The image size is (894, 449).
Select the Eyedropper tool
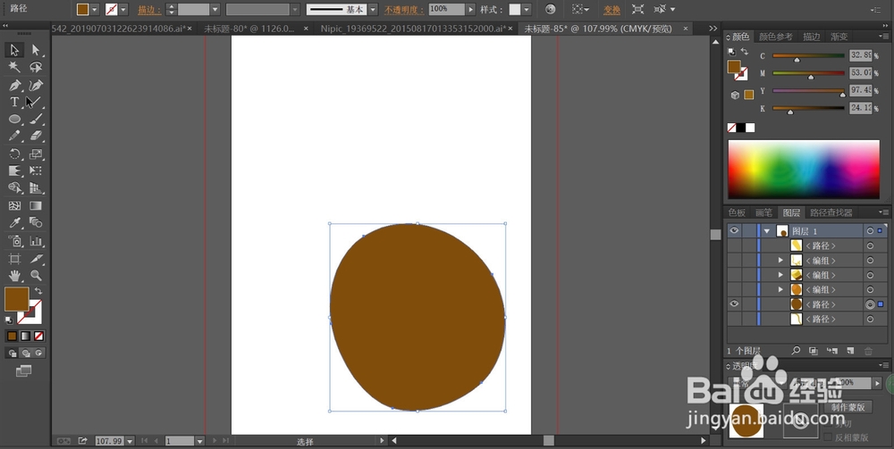click(x=14, y=222)
